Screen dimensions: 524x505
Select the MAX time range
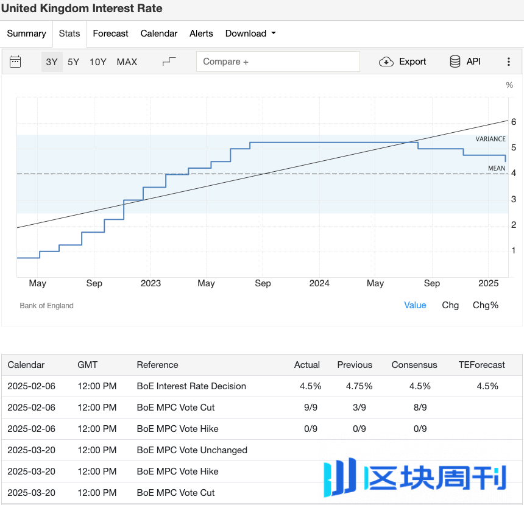[127, 62]
